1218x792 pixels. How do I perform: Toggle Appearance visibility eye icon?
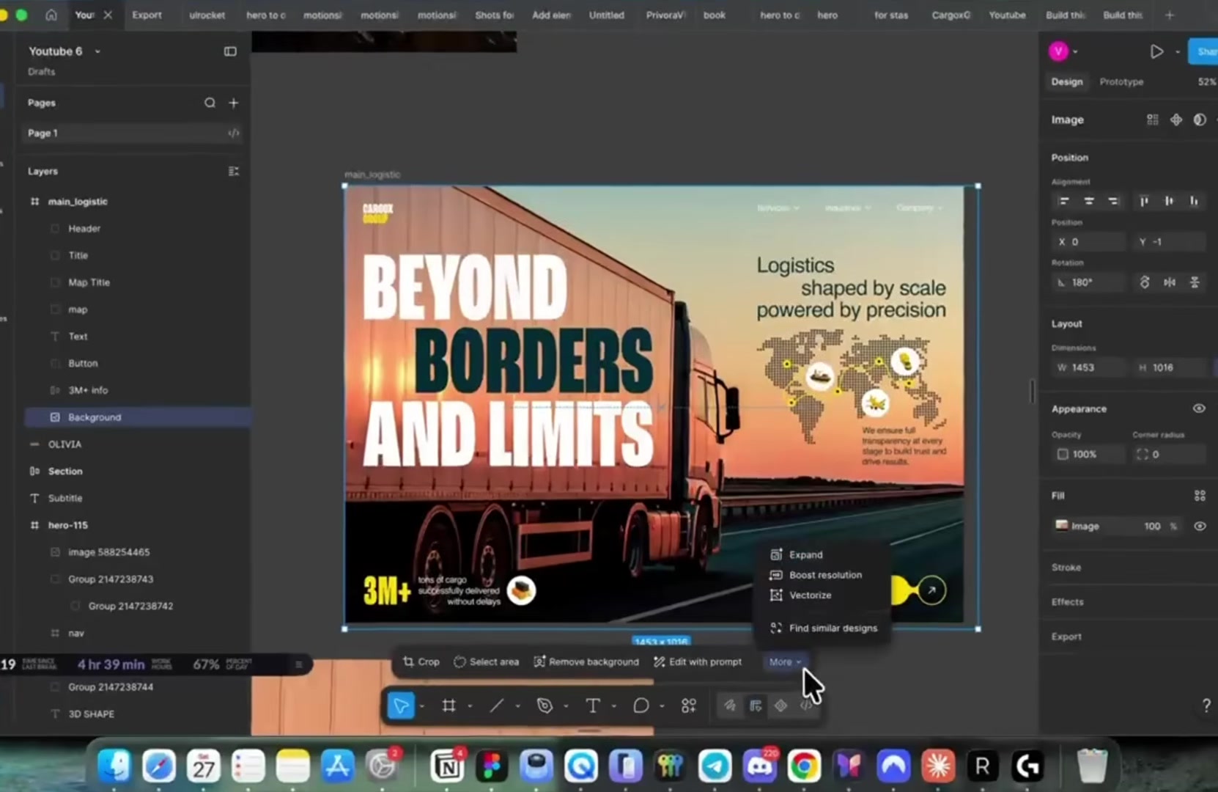[x=1199, y=408]
